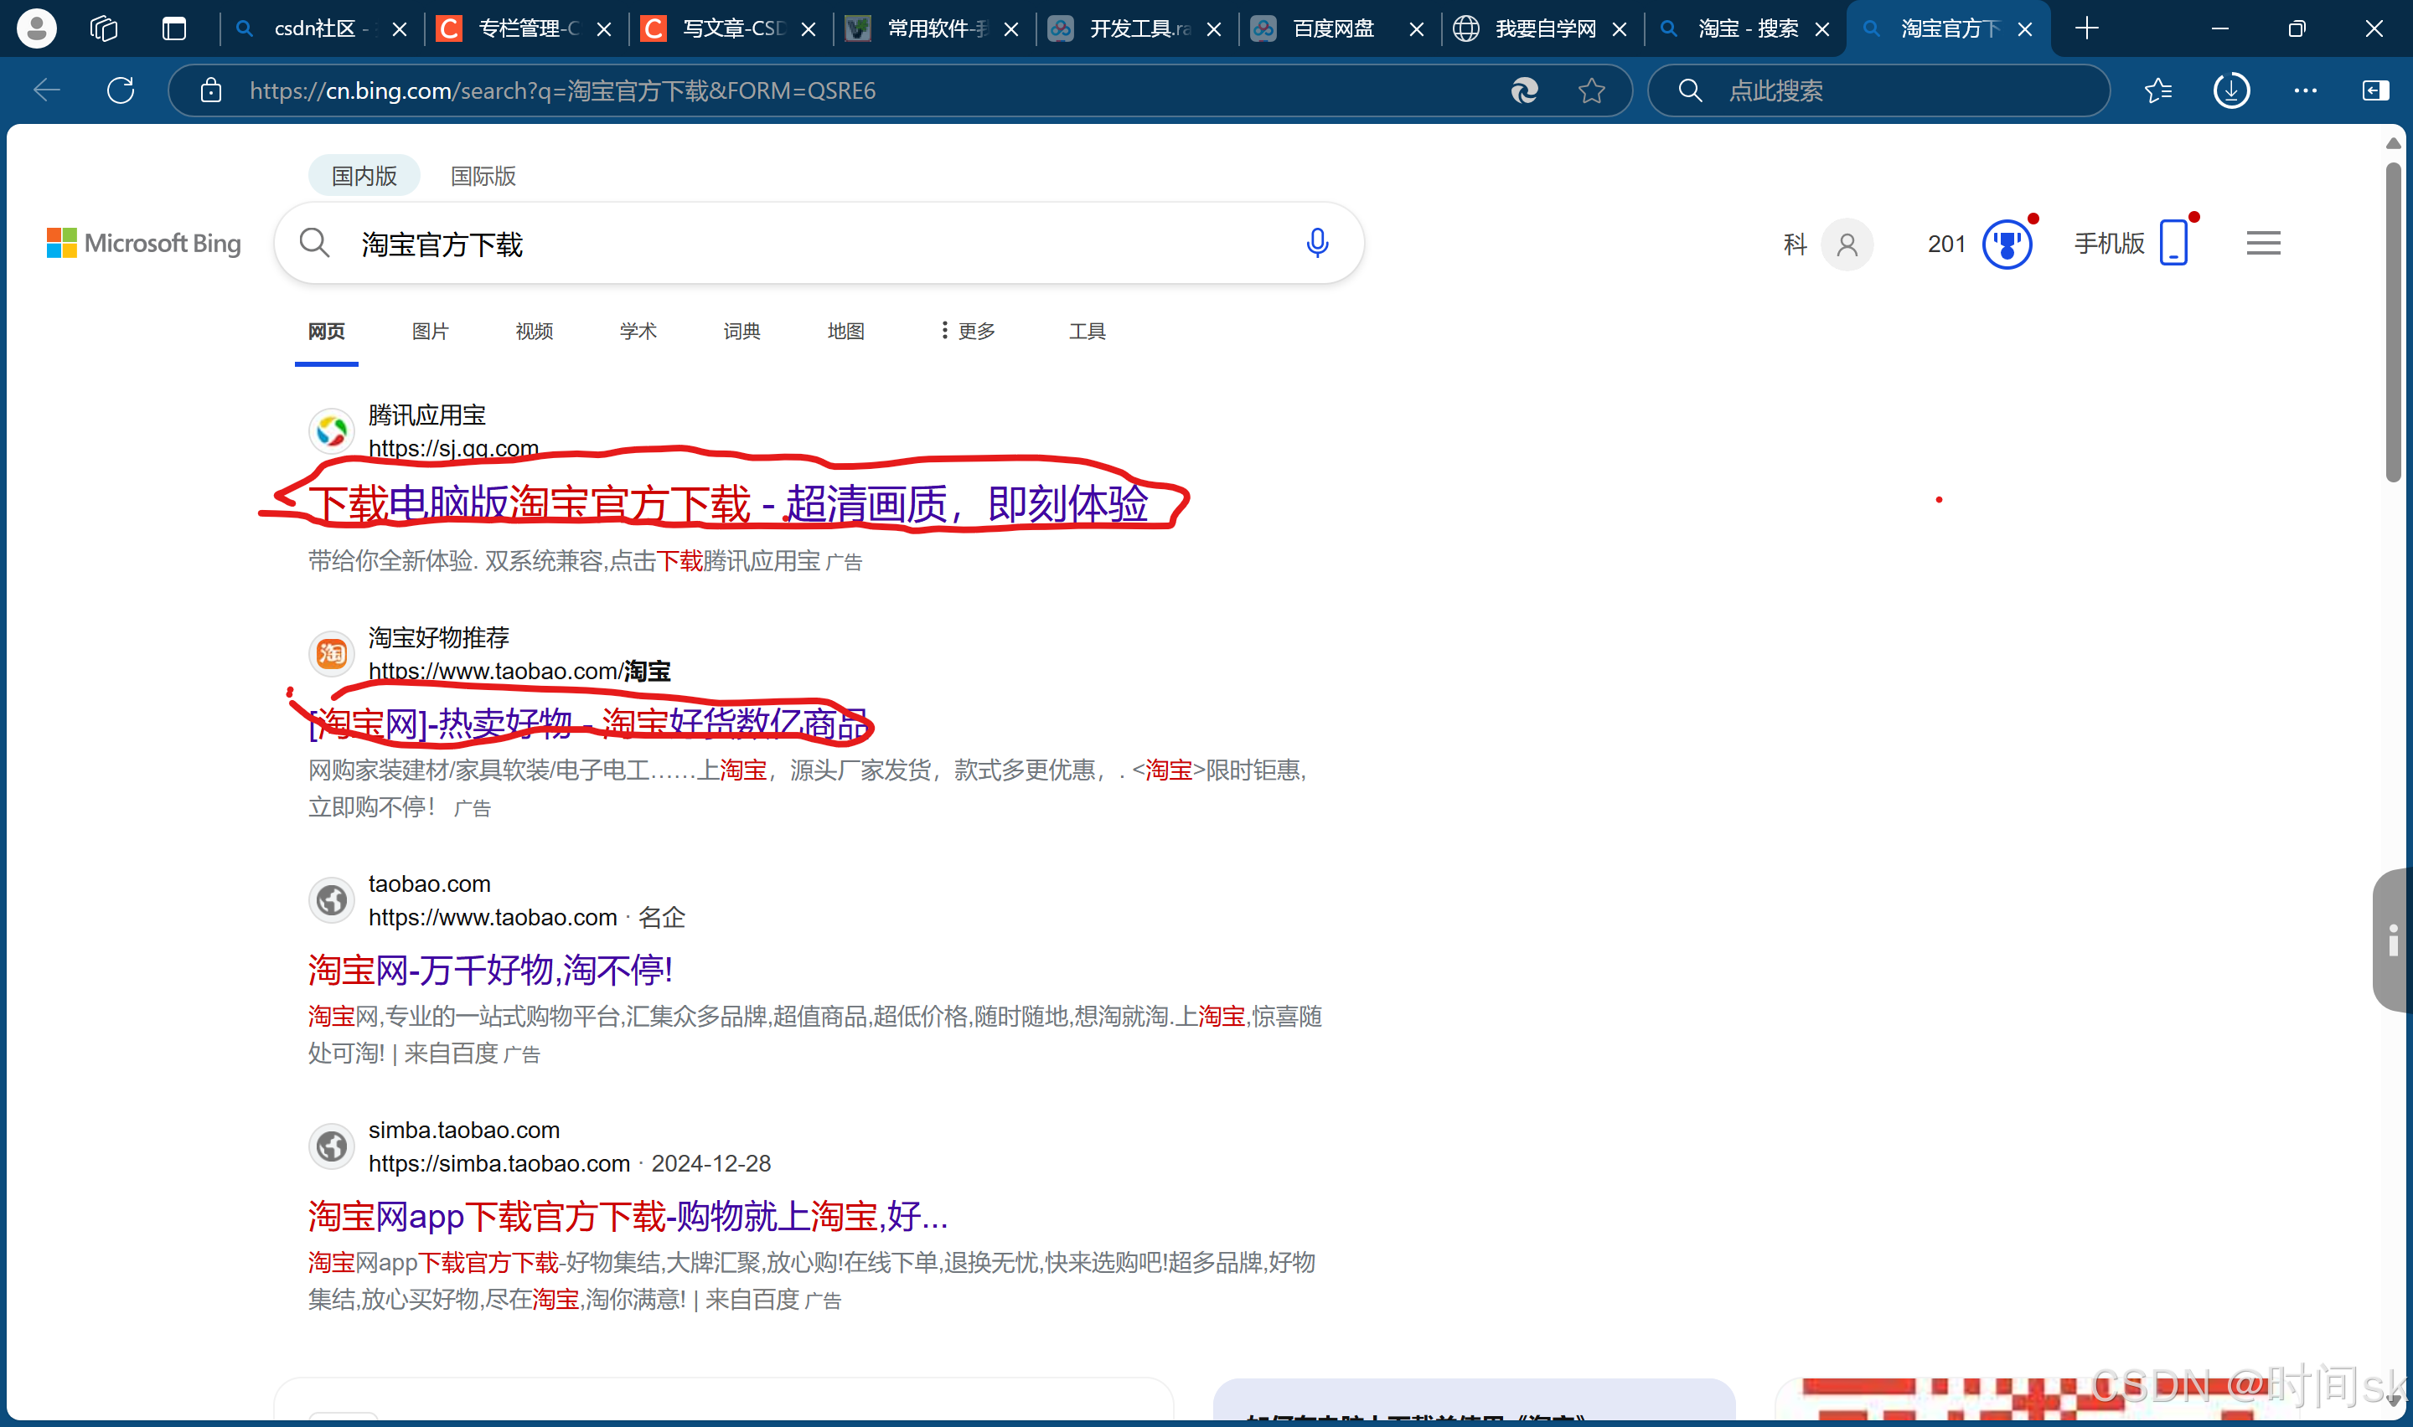
Task: Open the 工具 search tools dropdown
Action: 1087,331
